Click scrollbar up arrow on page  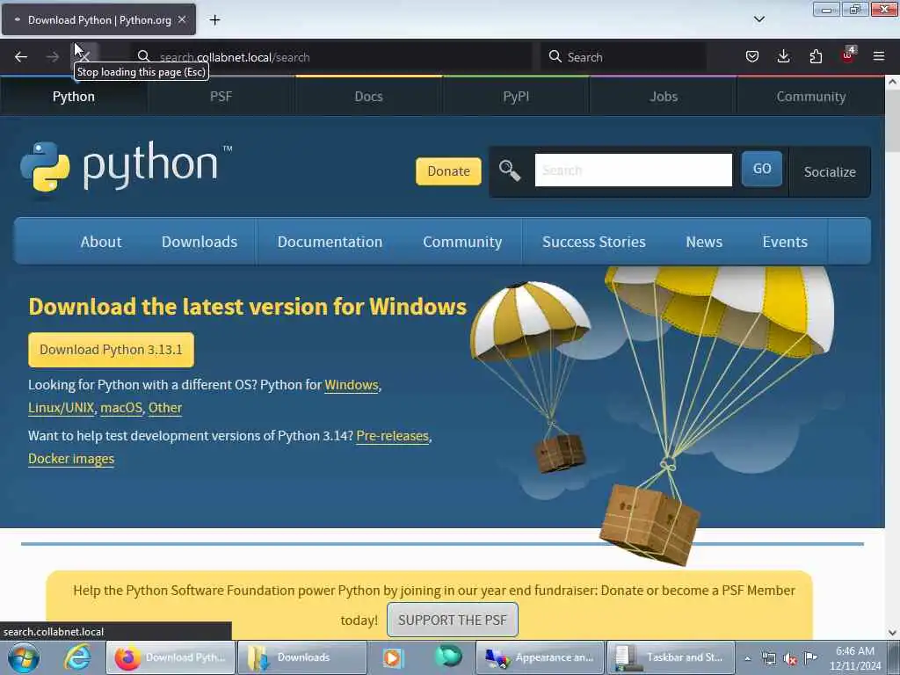(x=892, y=82)
